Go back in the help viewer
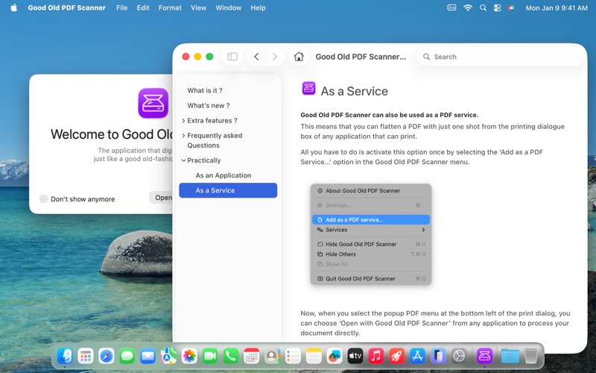Screen dimensions: 596x373 click(x=256, y=57)
